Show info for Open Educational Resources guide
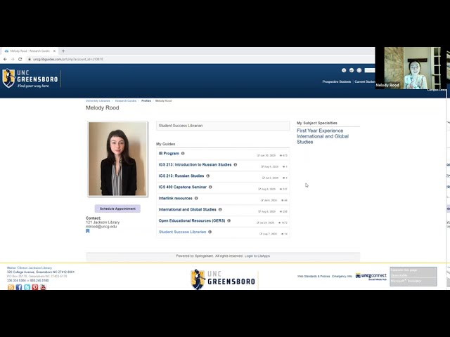The height and width of the screenshot is (337, 450). [229, 220]
